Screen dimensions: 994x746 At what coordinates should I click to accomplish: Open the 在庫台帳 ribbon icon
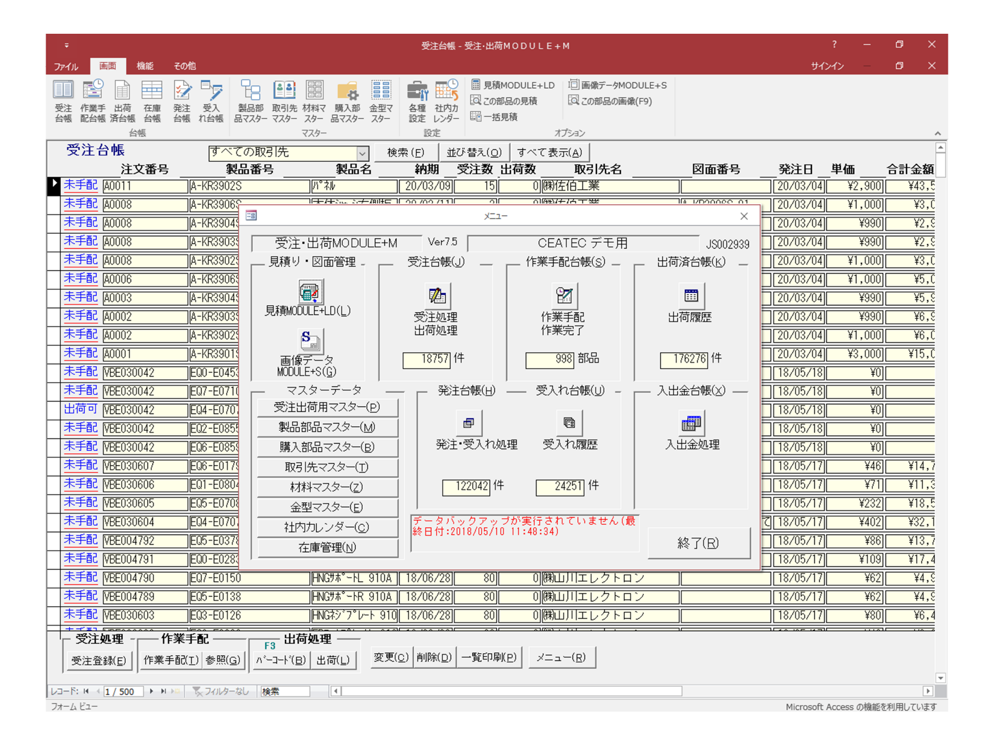(152, 101)
